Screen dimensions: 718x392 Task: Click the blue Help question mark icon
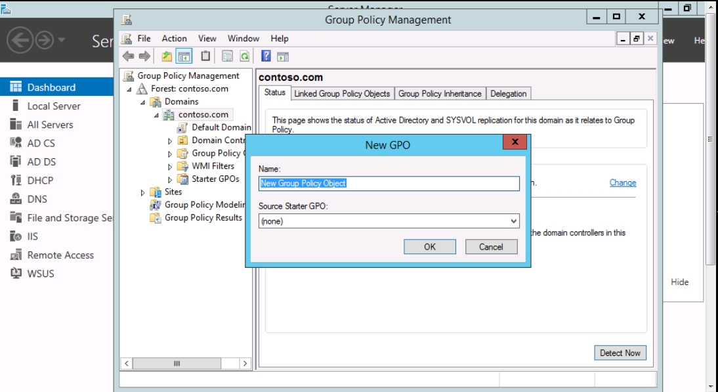266,56
